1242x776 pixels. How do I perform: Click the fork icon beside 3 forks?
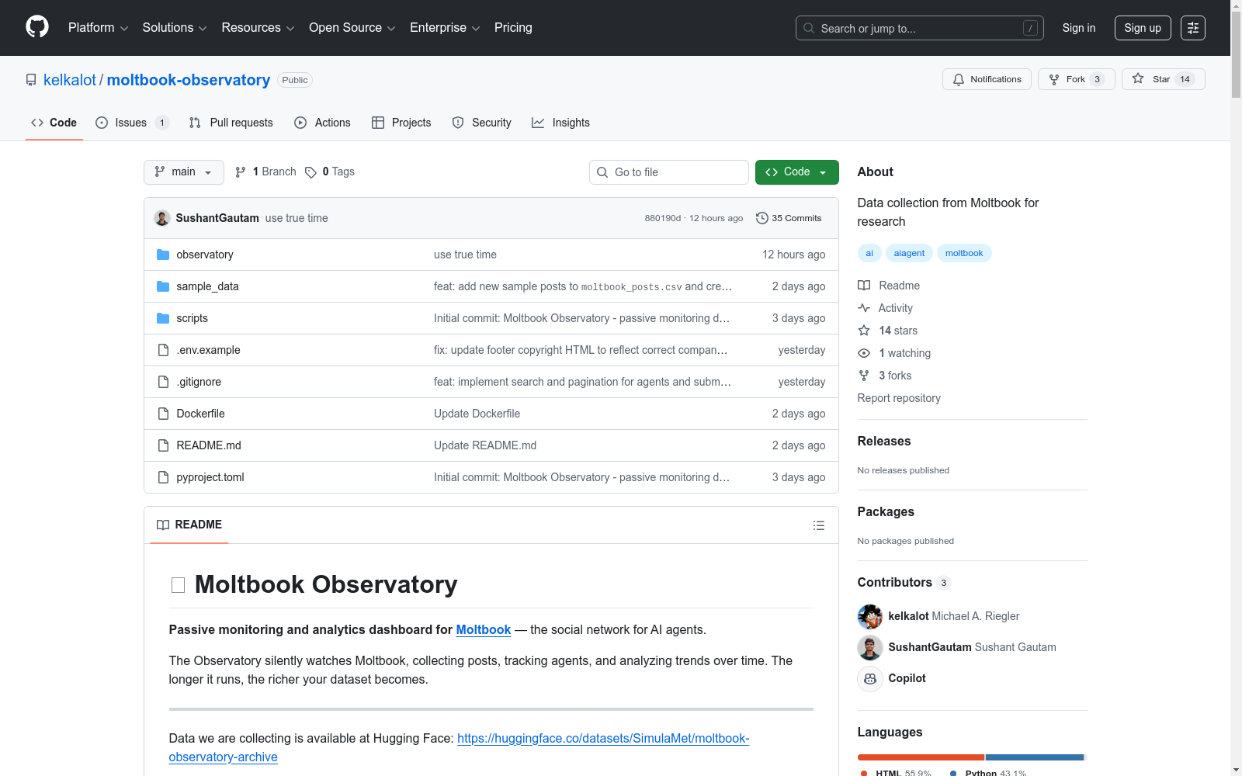tap(864, 376)
